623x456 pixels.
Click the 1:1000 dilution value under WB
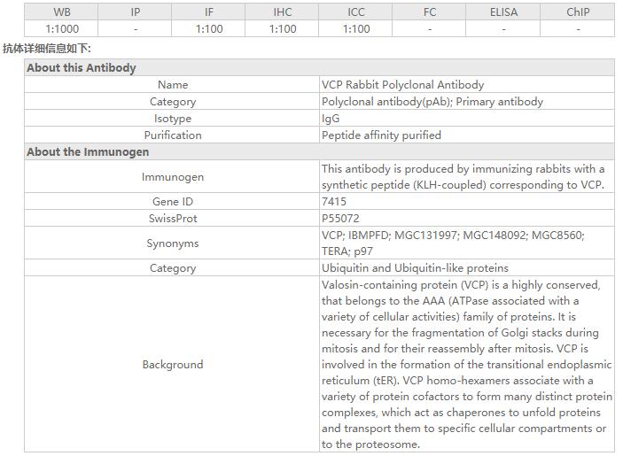(62, 28)
